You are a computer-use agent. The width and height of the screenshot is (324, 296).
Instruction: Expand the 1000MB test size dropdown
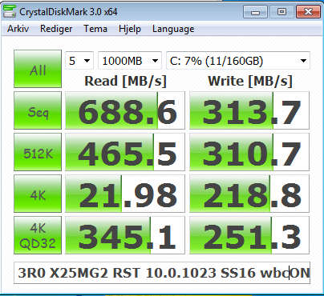point(130,61)
